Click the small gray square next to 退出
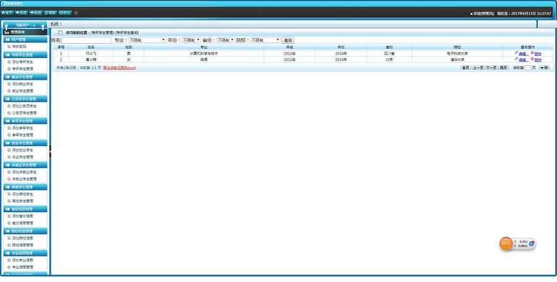Image resolution: width=557 pixels, height=282 pixels. click(76, 13)
